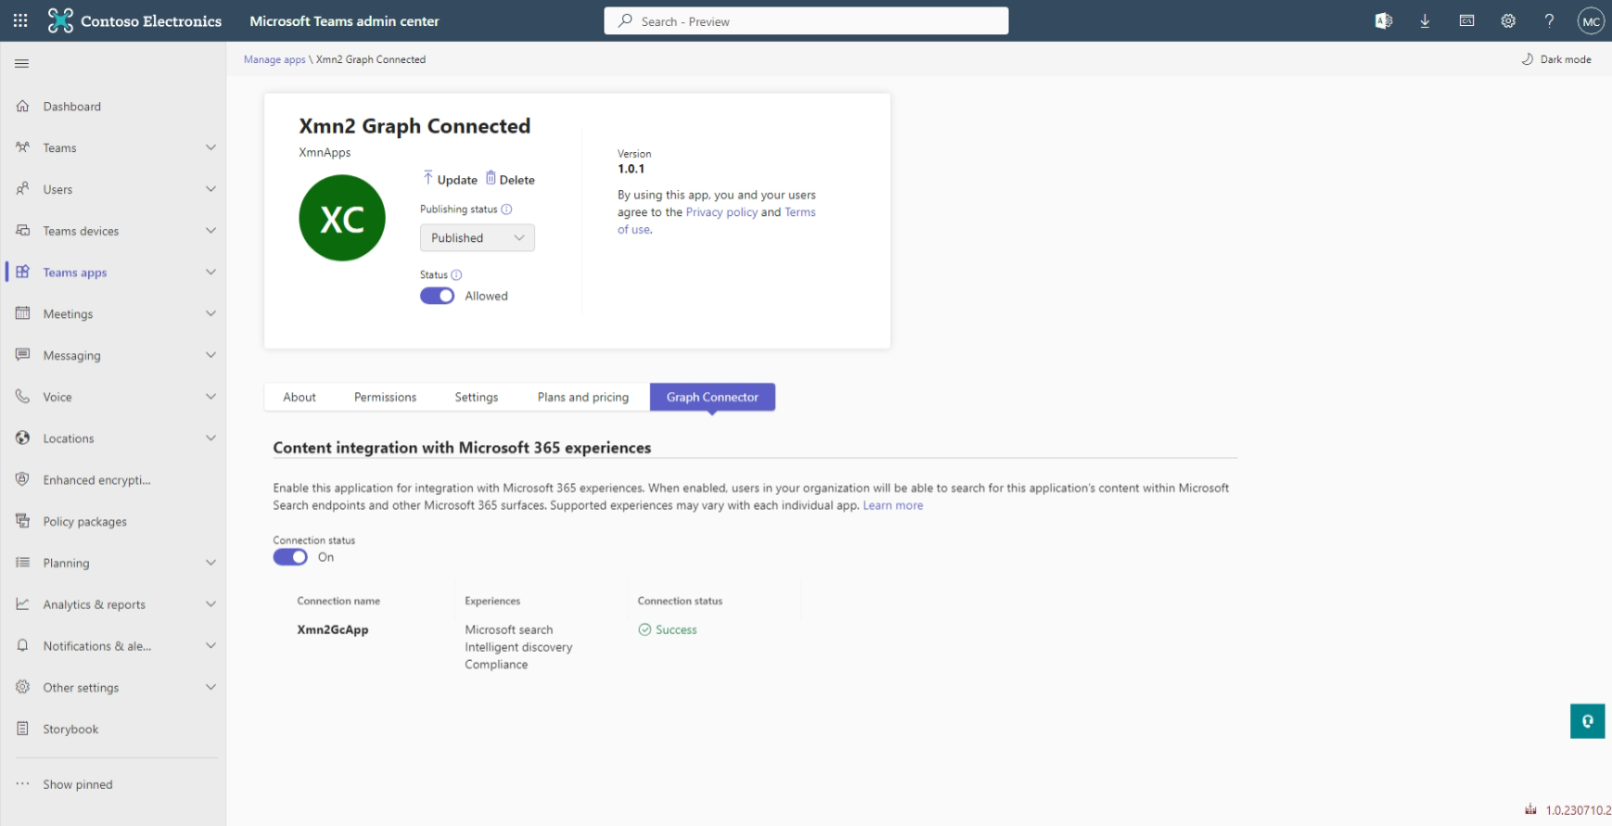This screenshot has width=1612, height=826.
Task: Expand the Meetings chevron
Action: 211,313
